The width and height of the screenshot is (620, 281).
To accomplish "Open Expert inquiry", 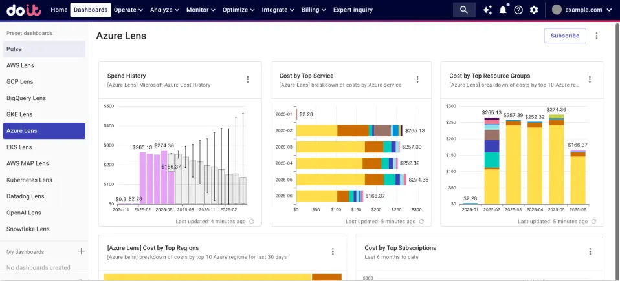I will click(x=353, y=10).
